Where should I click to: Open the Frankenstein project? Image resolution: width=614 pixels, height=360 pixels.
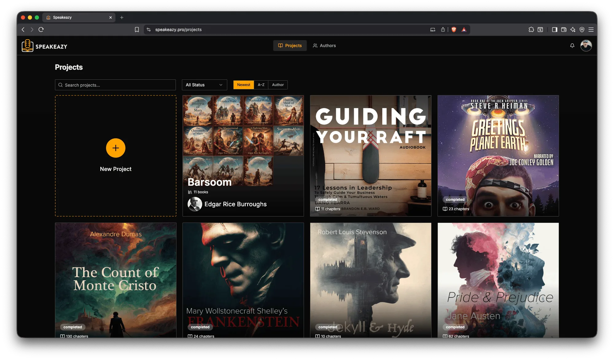[x=243, y=280]
